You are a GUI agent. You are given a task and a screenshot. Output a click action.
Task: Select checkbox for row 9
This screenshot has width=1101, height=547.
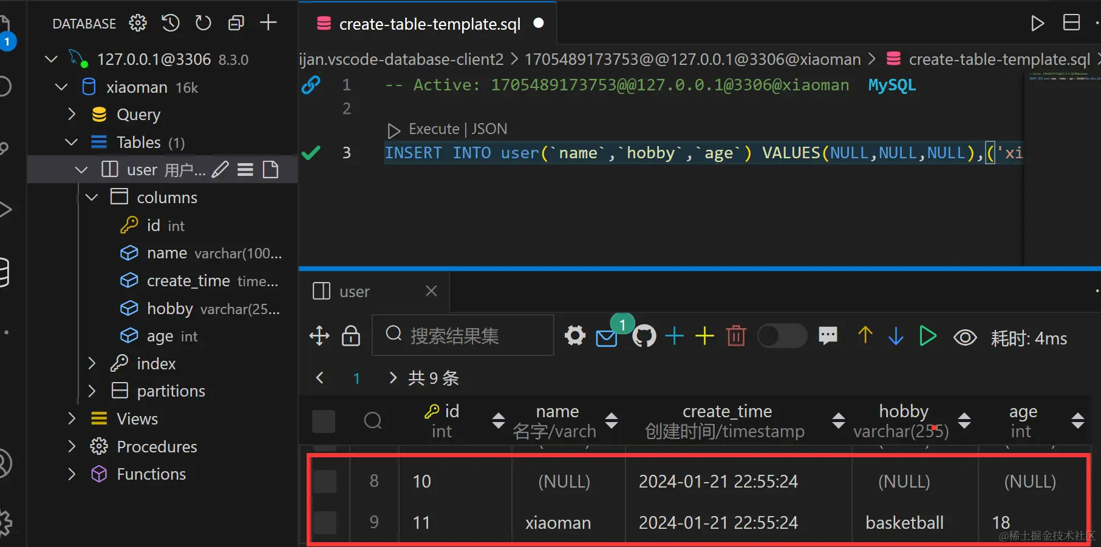point(325,523)
